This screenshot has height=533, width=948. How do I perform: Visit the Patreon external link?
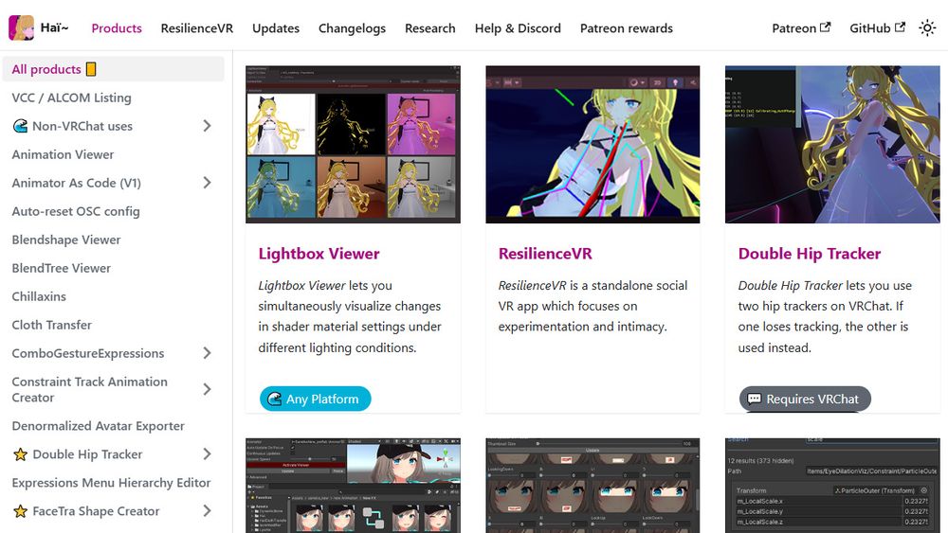(801, 28)
